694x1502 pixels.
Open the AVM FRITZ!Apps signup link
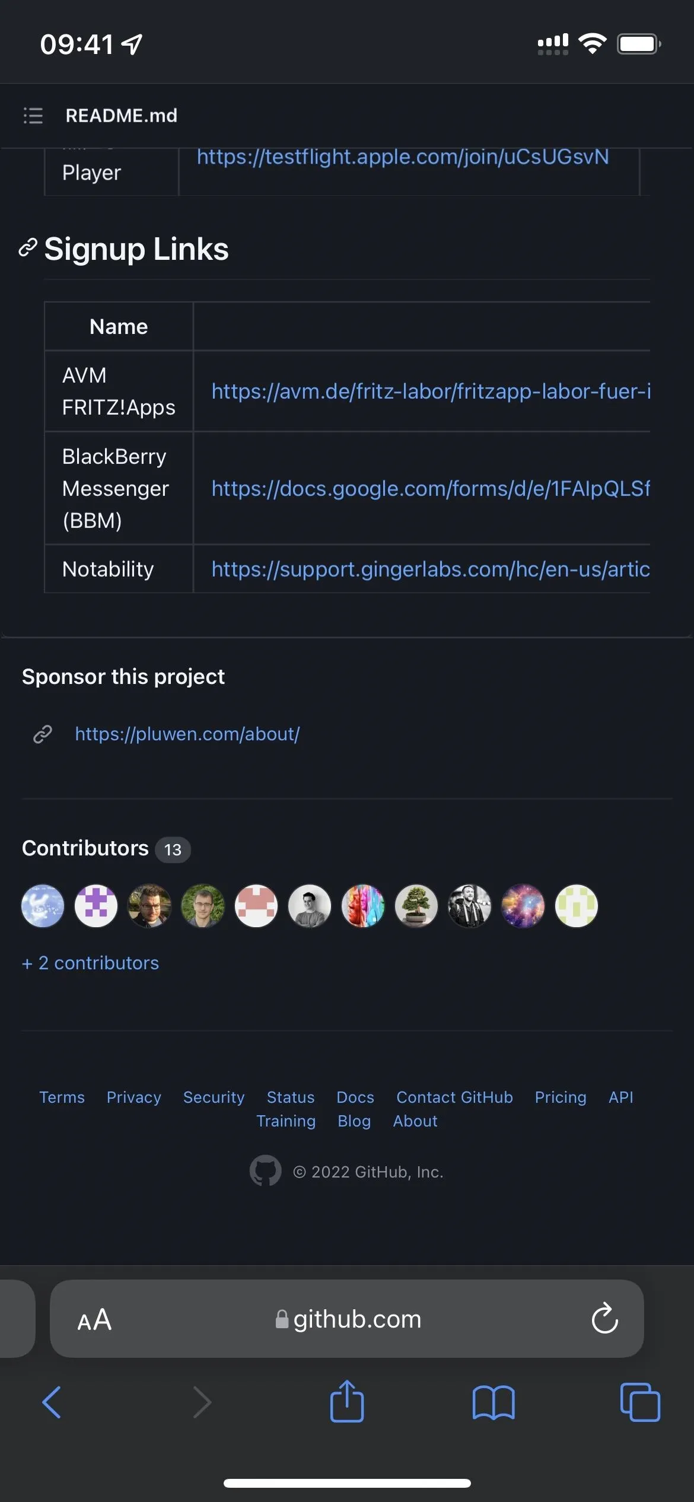click(431, 391)
